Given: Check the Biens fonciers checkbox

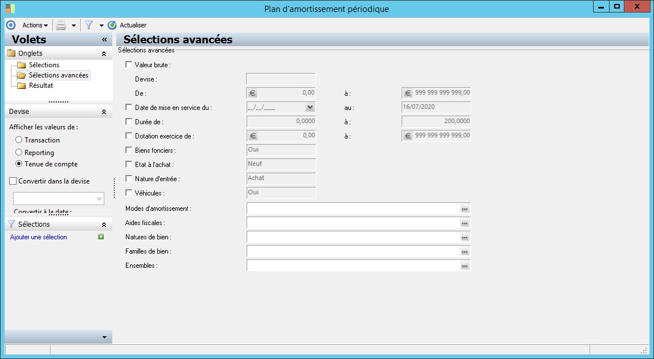Looking at the screenshot, I should (x=129, y=150).
